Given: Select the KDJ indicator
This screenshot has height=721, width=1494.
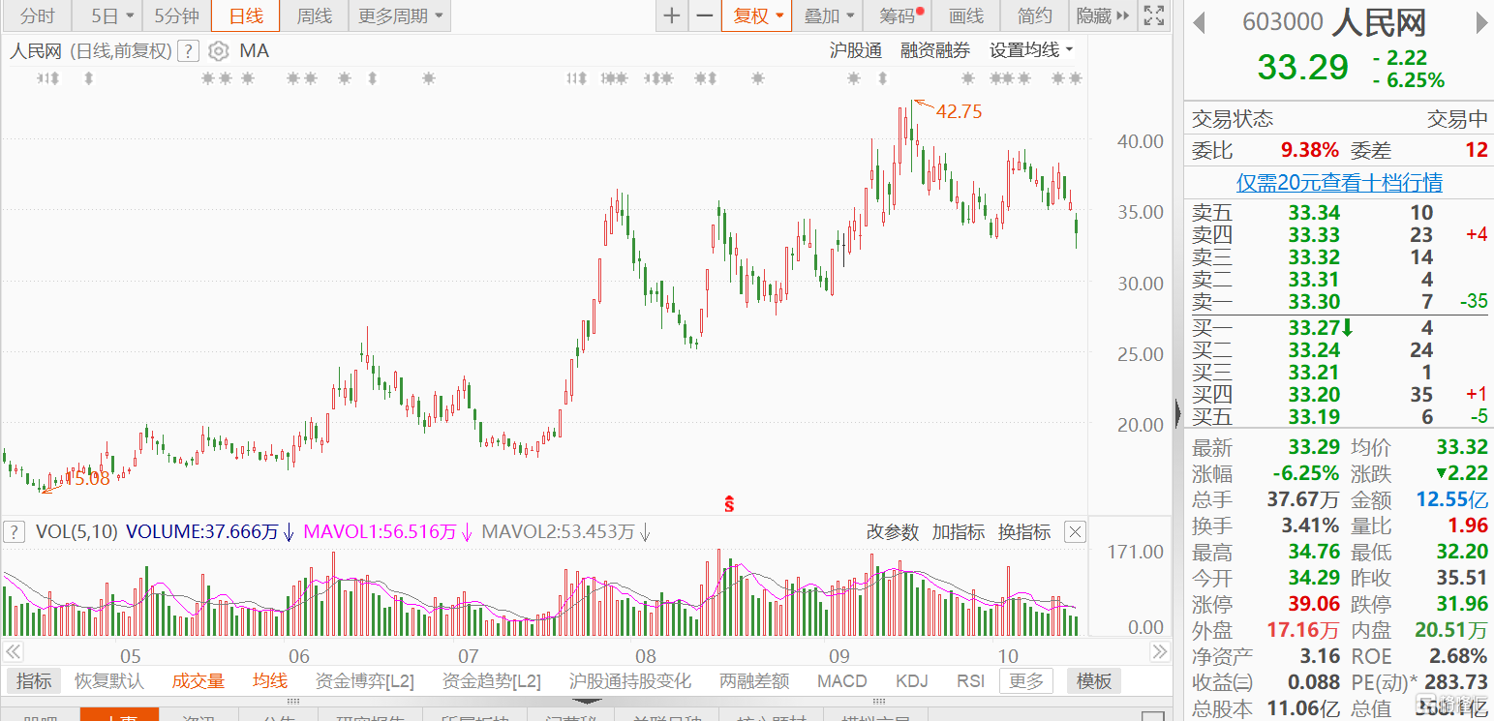Looking at the screenshot, I should (x=912, y=681).
